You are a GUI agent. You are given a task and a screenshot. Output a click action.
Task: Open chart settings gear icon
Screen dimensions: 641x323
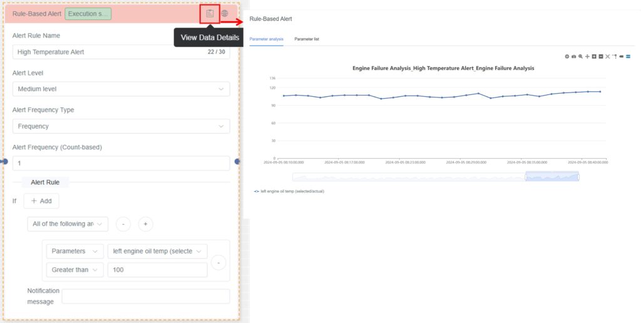click(567, 56)
